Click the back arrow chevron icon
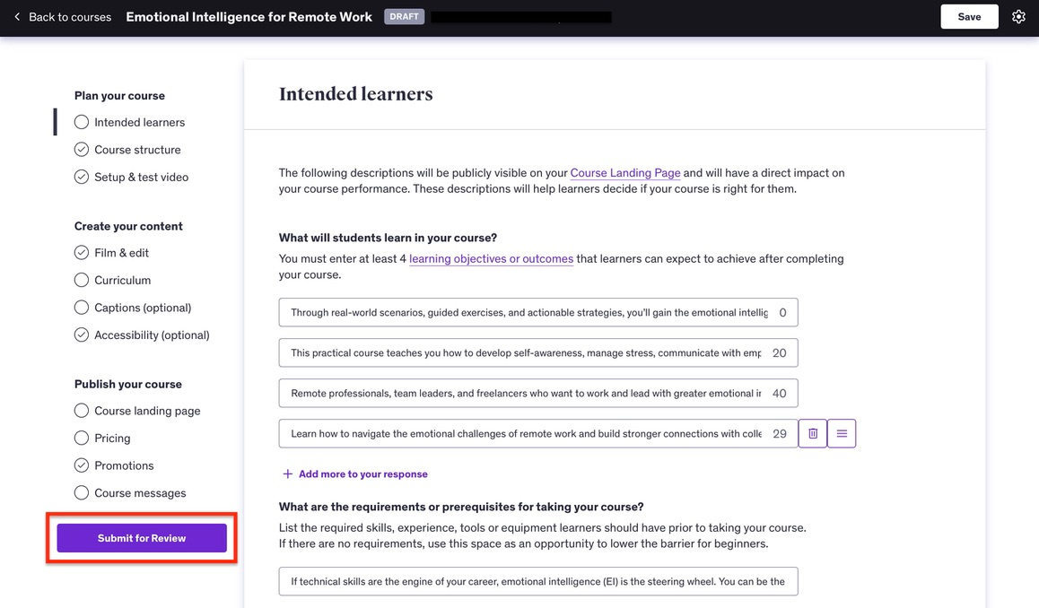This screenshot has height=608, width=1039. (x=17, y=16)
